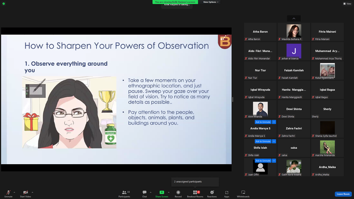354x199 pixels.
Task: Open the View Options dropdown
Action: pos(211,2)
